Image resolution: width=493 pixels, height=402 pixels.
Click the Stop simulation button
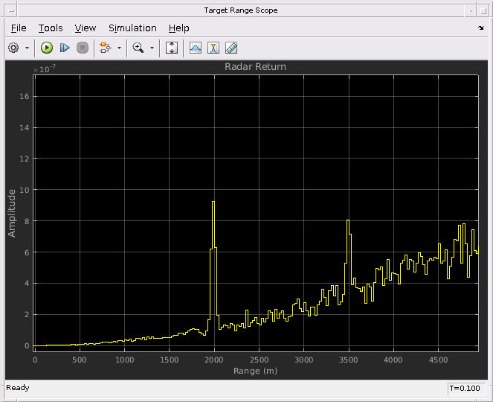click(x=83, y=48)
